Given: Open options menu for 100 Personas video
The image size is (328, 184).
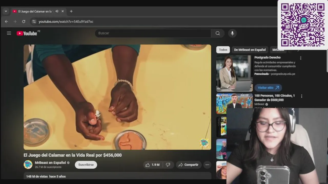Looking at the screenshot, I should tap(301, 96).
